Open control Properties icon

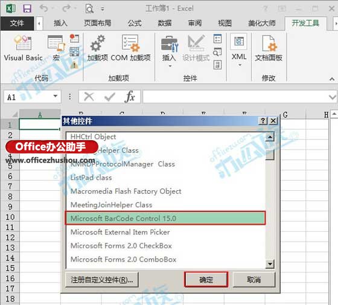pos(217,39)
